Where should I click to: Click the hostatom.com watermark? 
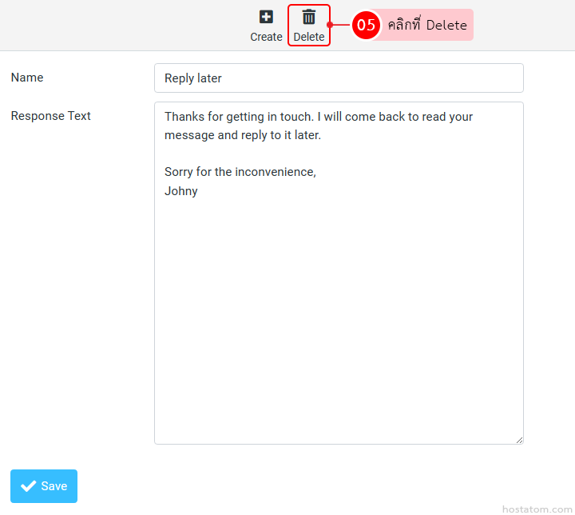[536, 509]
